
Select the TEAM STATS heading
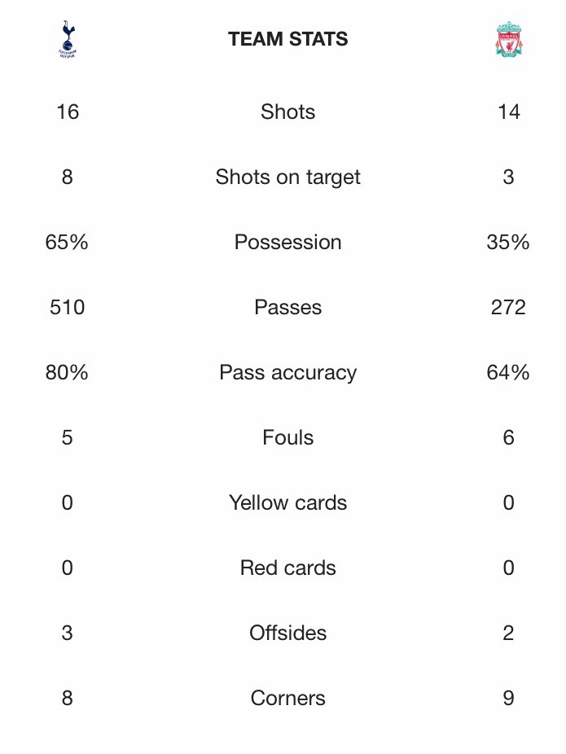point(287,39)
